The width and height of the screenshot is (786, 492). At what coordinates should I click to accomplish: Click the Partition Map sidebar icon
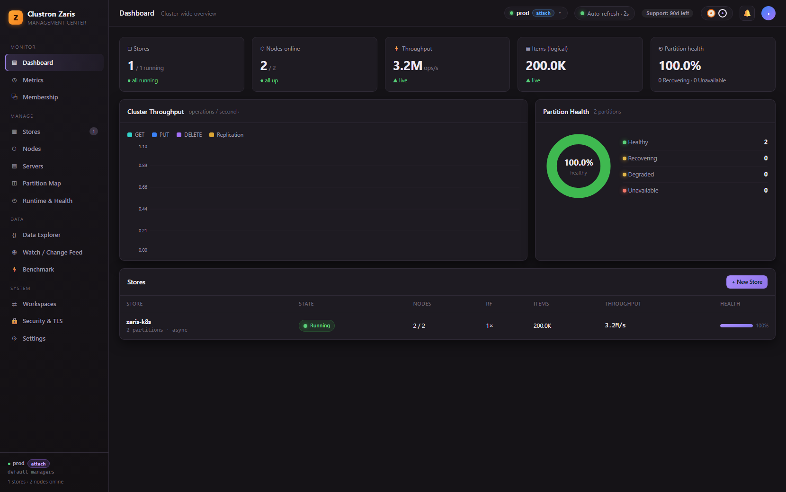click(14, 183)
